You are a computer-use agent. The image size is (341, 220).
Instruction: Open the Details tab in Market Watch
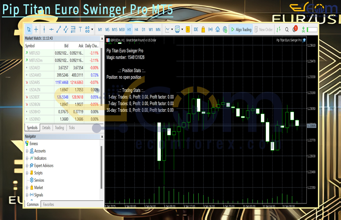(46, 128)
